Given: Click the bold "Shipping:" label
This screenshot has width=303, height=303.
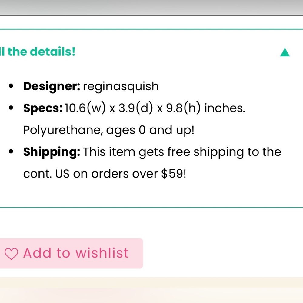Looking at the screenshot, I should pyautogui.click(x=52, y=152).
